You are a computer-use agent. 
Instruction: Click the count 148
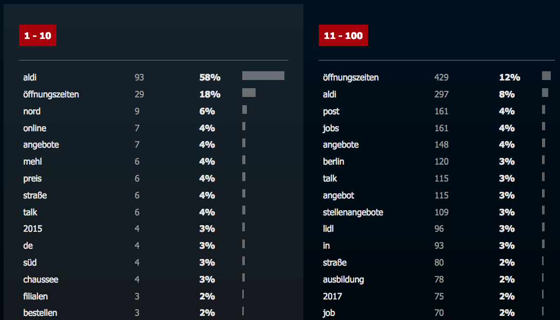click(x=441, y=145)
